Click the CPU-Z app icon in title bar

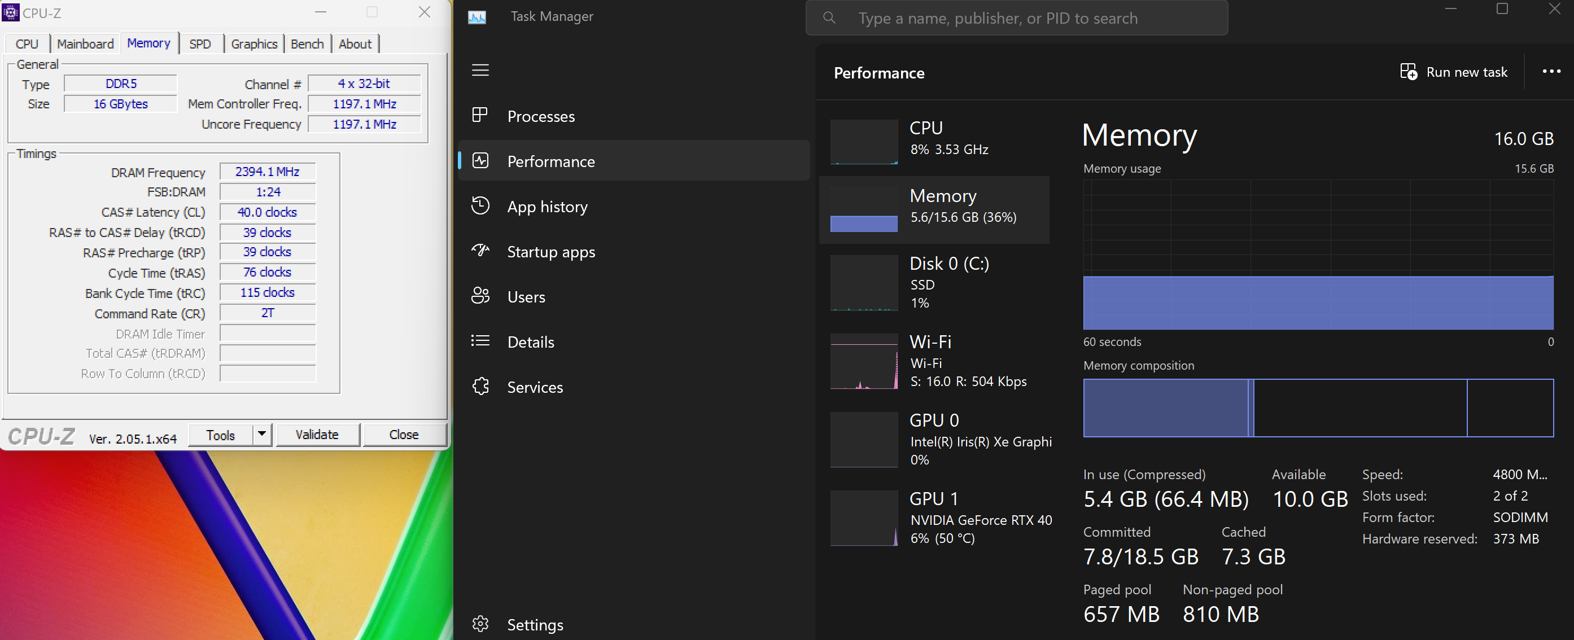click(x=10, y=12)
